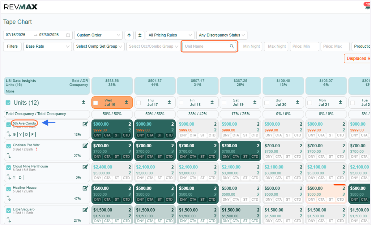Click $2,400.00 rate for Cloud Nine Penthouse
The height and width of the screenshot is (225, 371).
pos(103,167)
